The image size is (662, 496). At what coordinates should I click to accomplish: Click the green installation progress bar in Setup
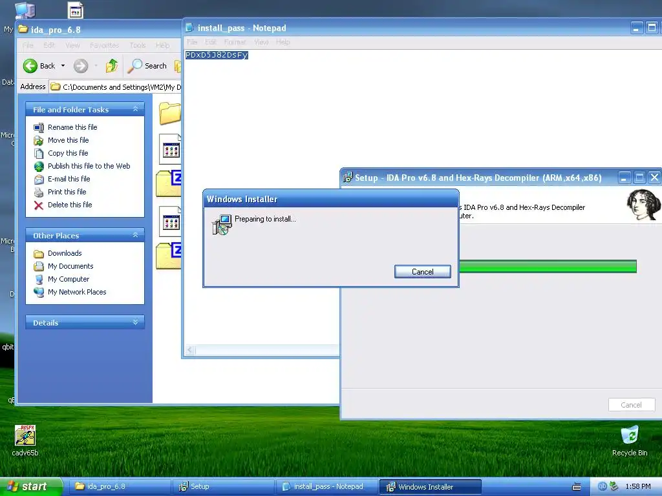click(x=548, y=267)
